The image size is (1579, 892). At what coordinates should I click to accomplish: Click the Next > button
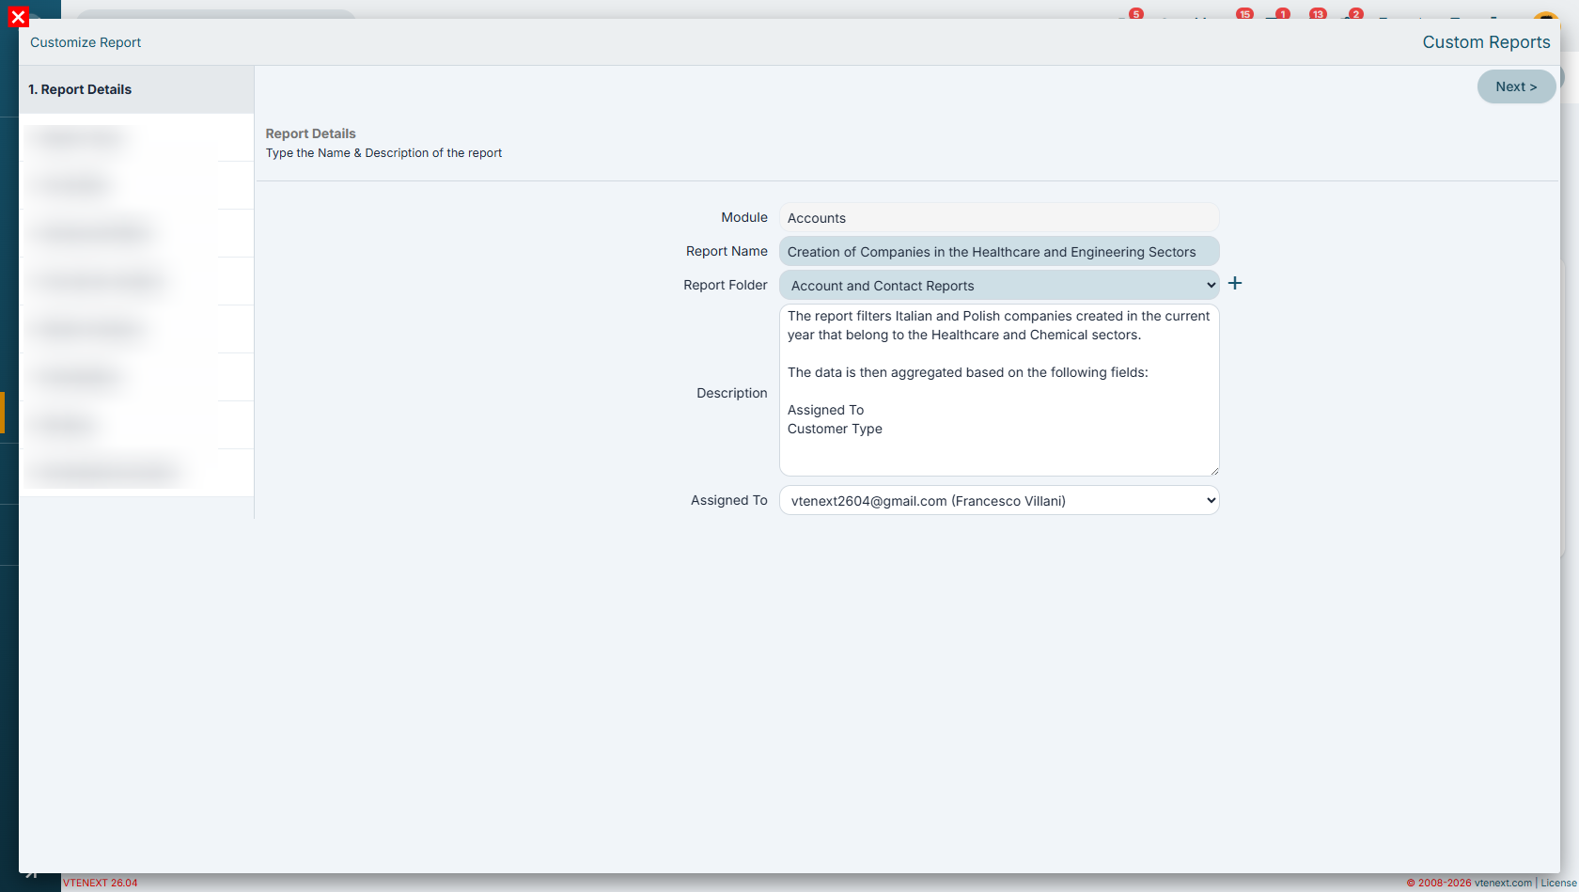tap(1516, 86)
